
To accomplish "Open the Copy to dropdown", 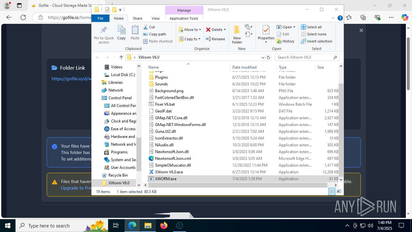I will point(190,39).
